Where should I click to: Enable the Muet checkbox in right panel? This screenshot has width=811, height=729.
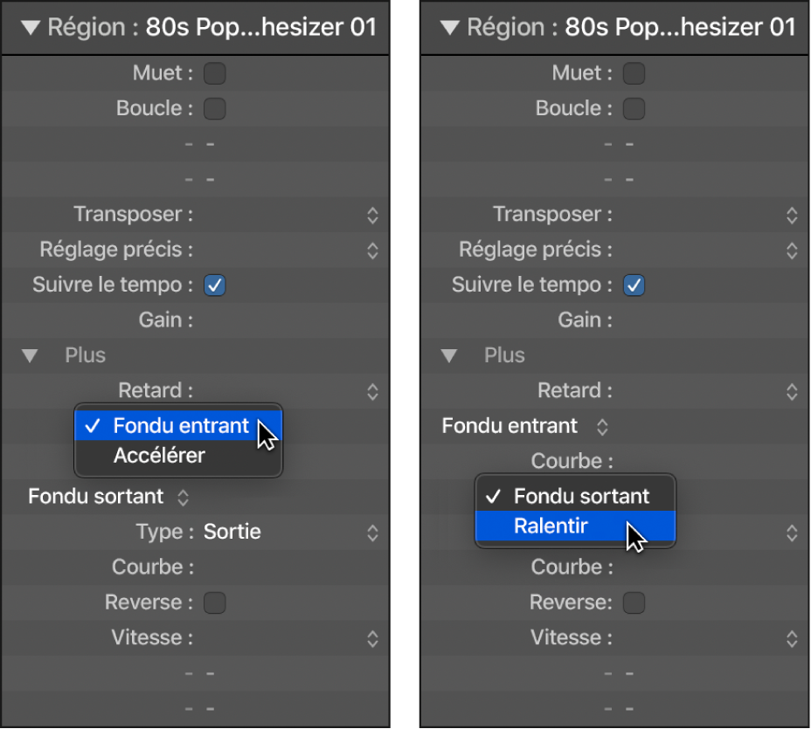pyautogui.click(x=634, y=73)
